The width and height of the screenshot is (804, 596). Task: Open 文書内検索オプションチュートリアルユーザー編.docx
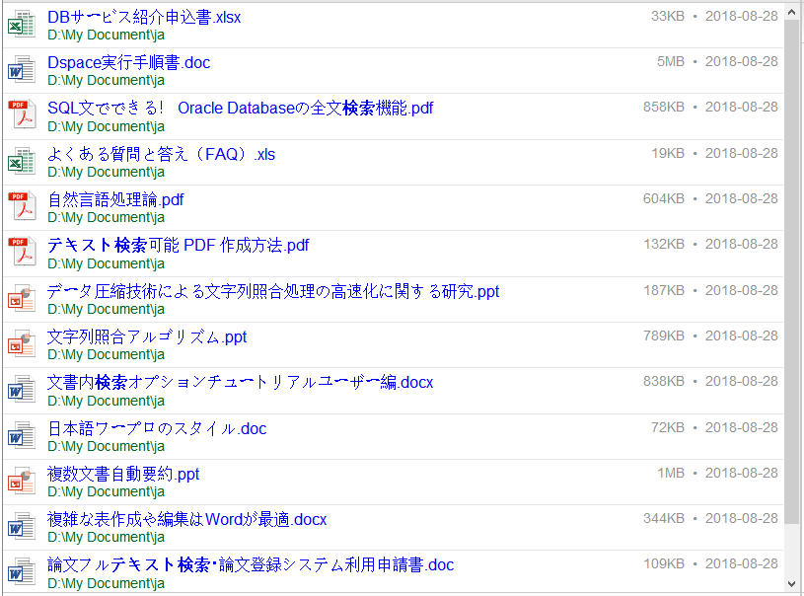click(240, 382)
